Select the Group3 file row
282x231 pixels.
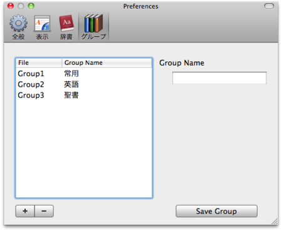tap(84, 96)
